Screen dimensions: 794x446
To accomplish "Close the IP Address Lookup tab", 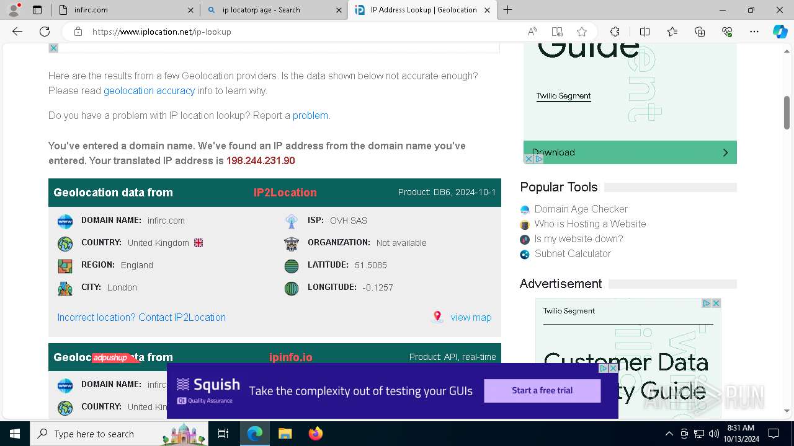I will [487, 10].
